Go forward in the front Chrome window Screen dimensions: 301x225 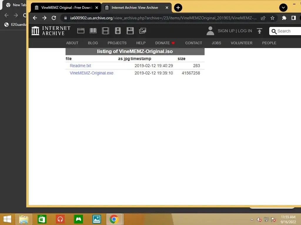(x=44, y=18)
